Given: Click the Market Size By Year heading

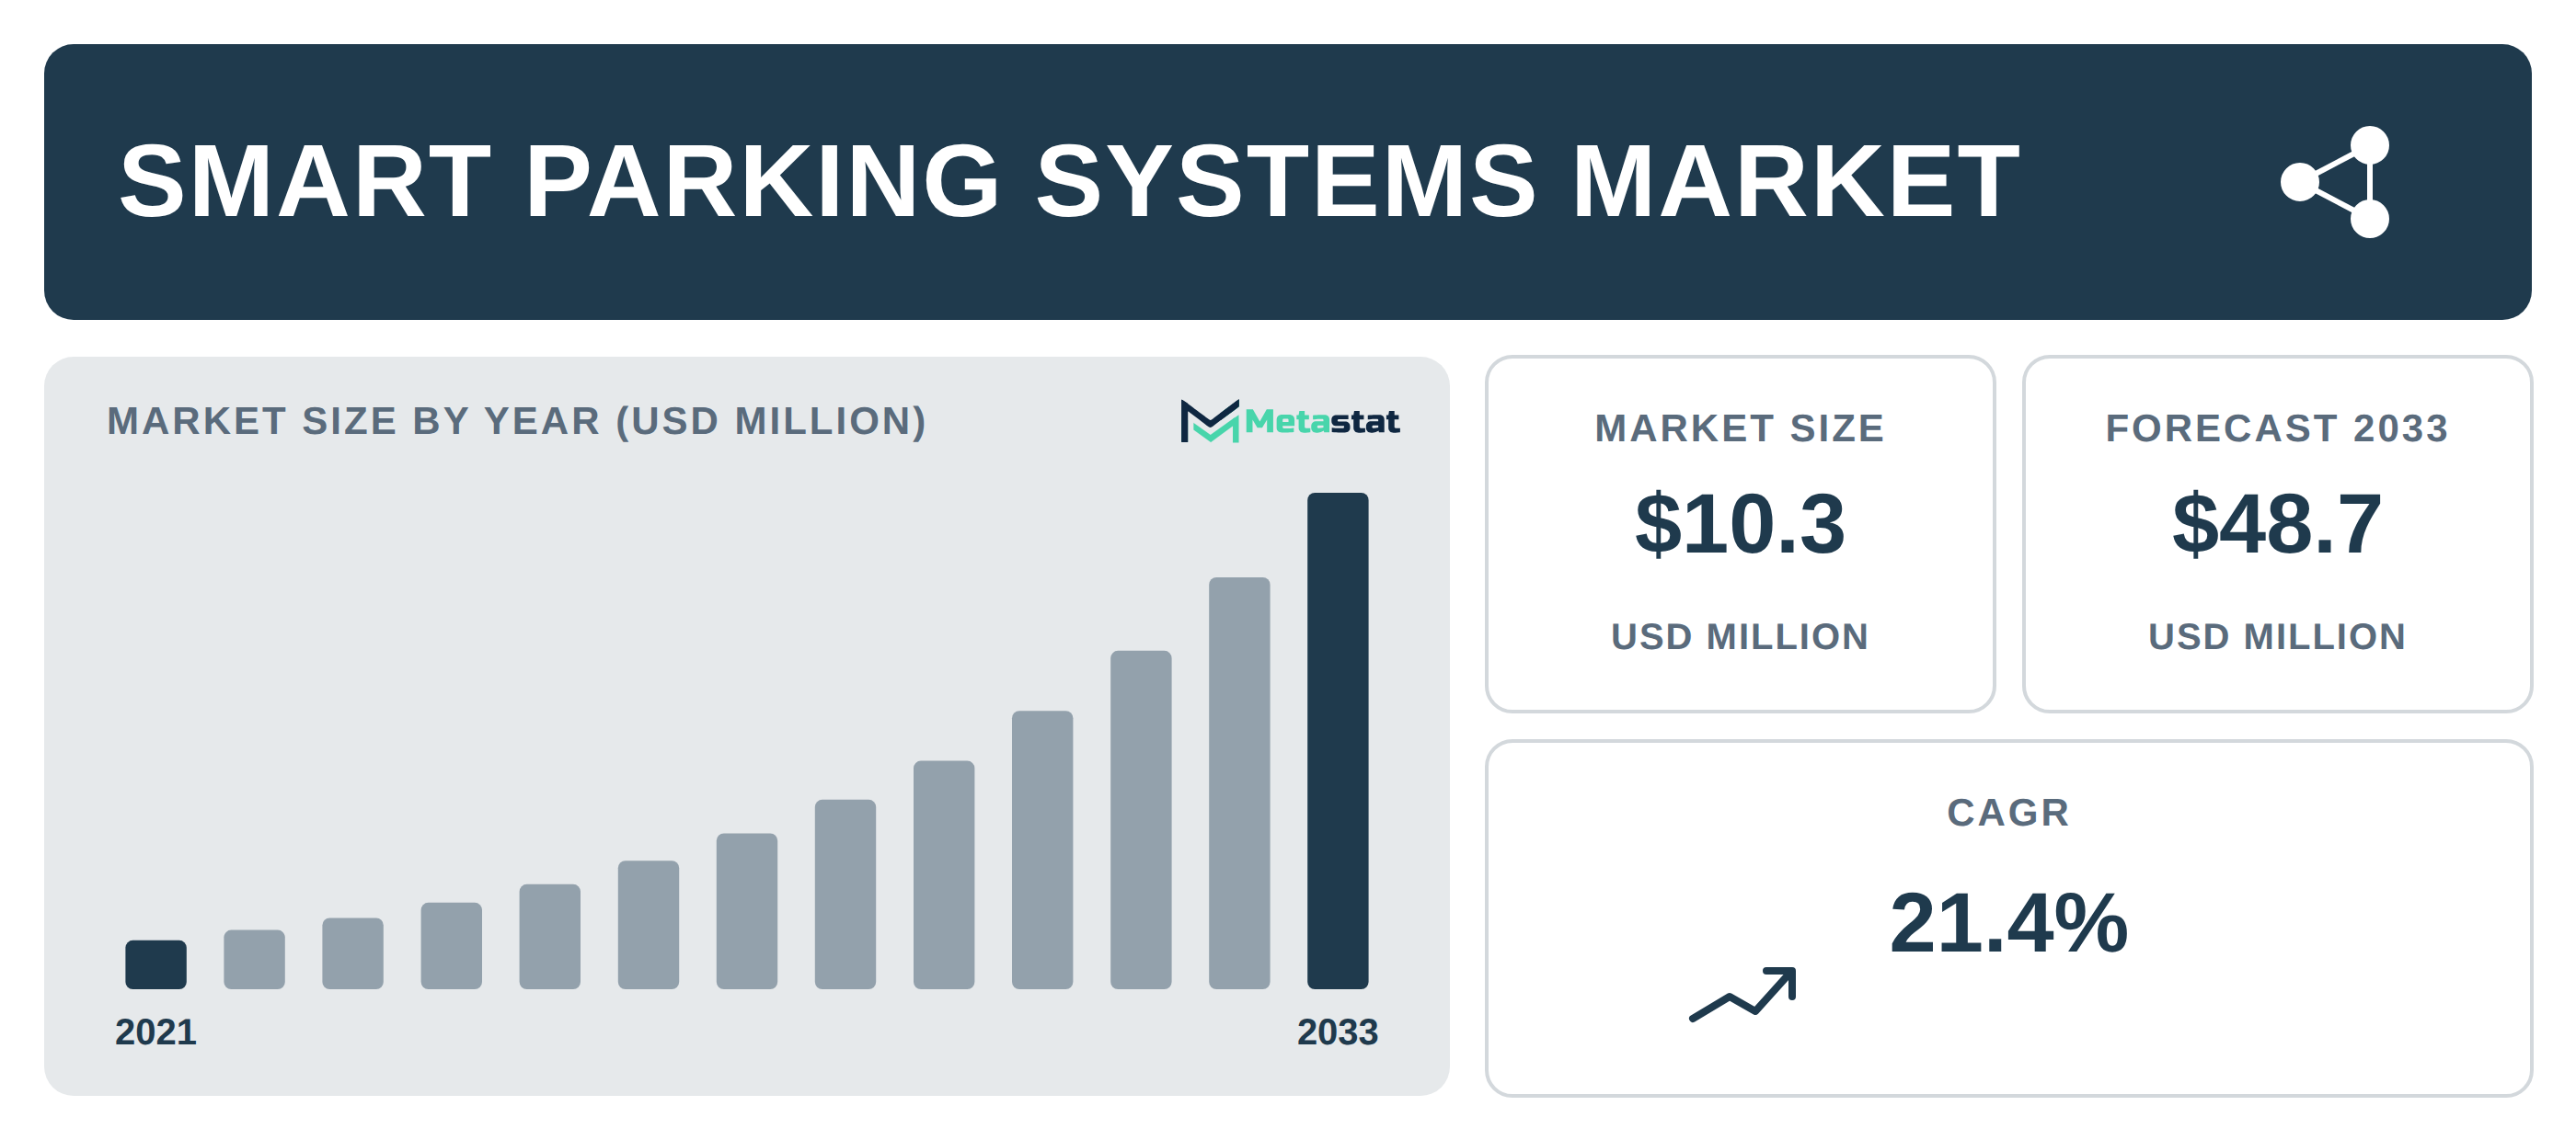Looking at the screenshot, I should click(x=517, y=421).
